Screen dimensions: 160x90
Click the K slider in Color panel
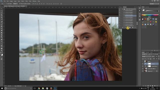point(150,11)
